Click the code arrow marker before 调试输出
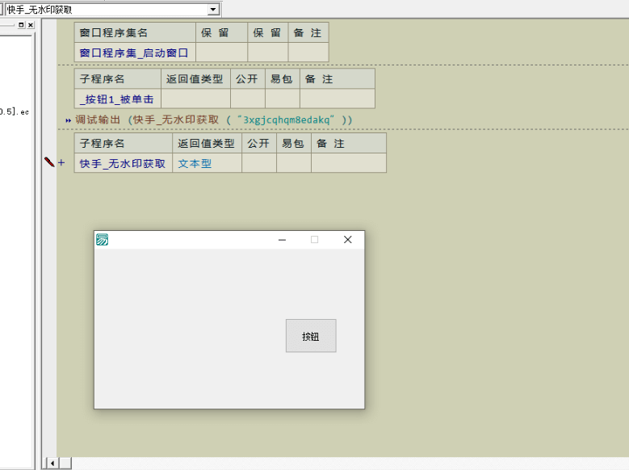Viewport: 629px width, 470px height. tap(68, 120)
